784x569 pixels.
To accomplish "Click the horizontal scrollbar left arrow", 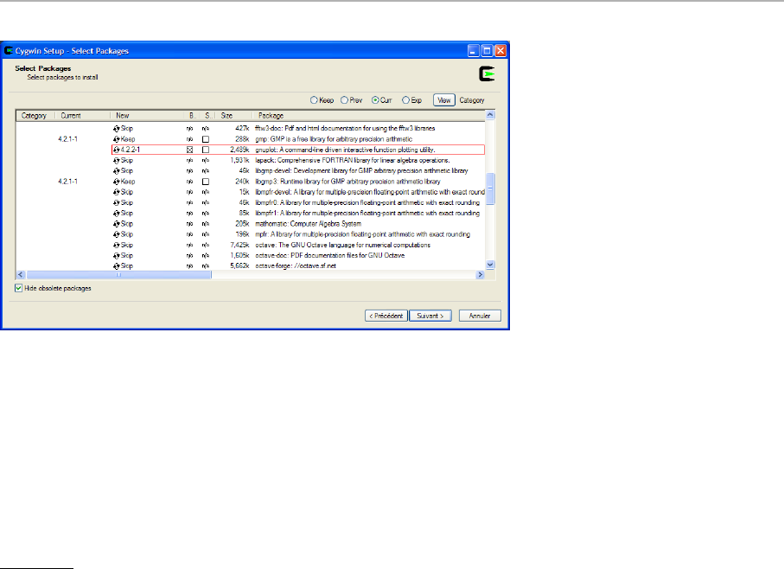I will coord(21,274).
